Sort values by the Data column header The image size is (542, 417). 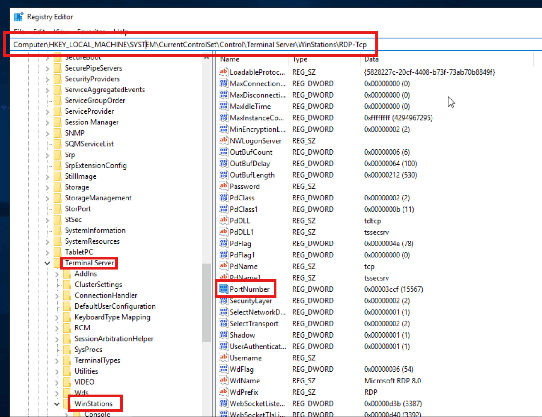click(x=371, y=59)
